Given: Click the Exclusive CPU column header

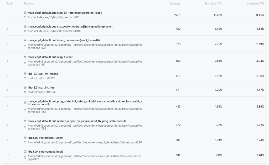Looking at the screenshot, I should 213,4.
